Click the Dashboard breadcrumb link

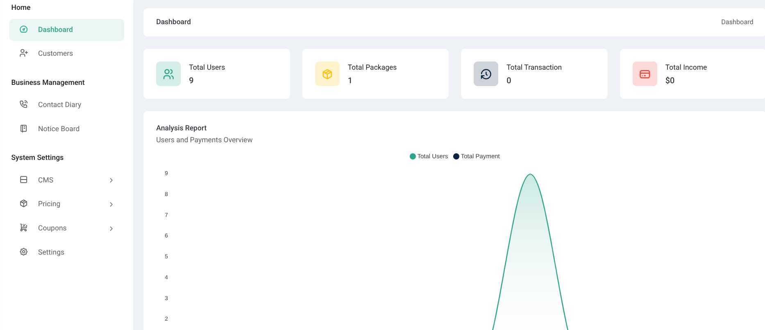click(x=737, y=22)
